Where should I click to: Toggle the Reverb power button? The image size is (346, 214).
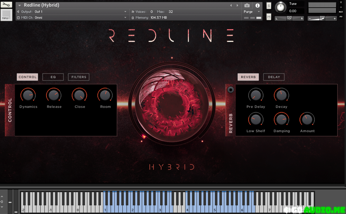click(231, 90)
